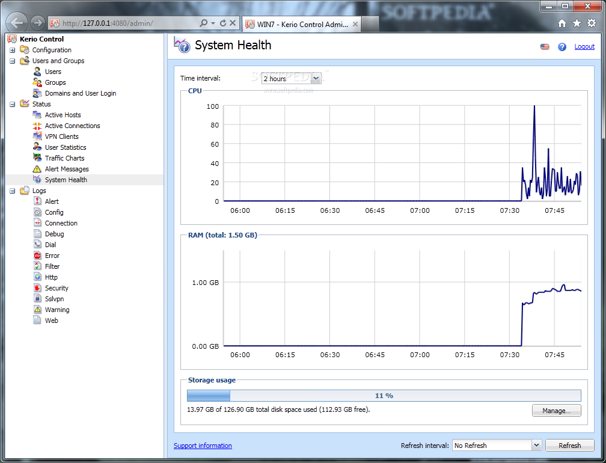Click the System Health tree icon
606x463 pixels.
37,180
